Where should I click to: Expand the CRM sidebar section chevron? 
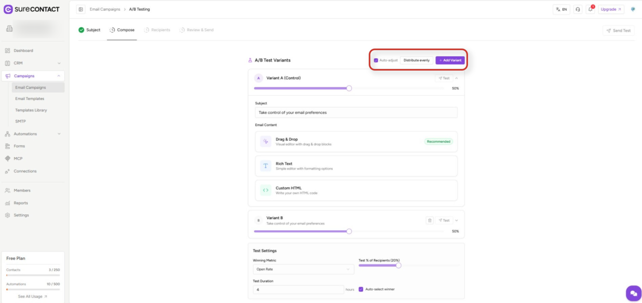[x=59, y=63]
